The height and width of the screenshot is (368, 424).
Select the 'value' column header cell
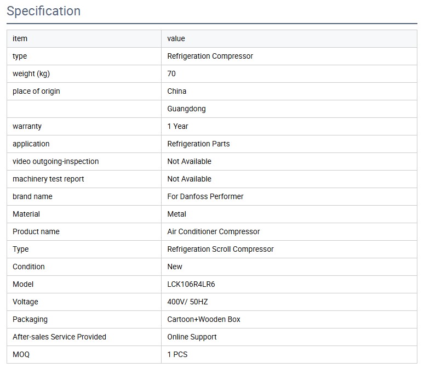(x=176, y=38)
